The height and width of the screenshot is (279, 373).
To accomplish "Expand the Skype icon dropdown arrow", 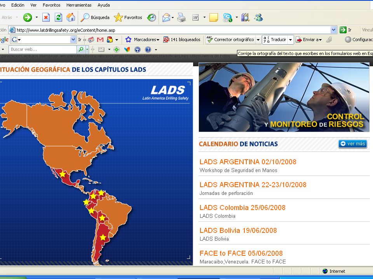I will tap(237, 17).
